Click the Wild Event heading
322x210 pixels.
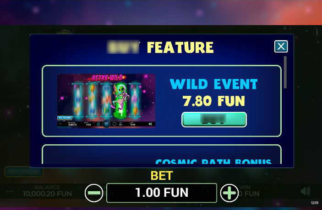pos(213,84)
